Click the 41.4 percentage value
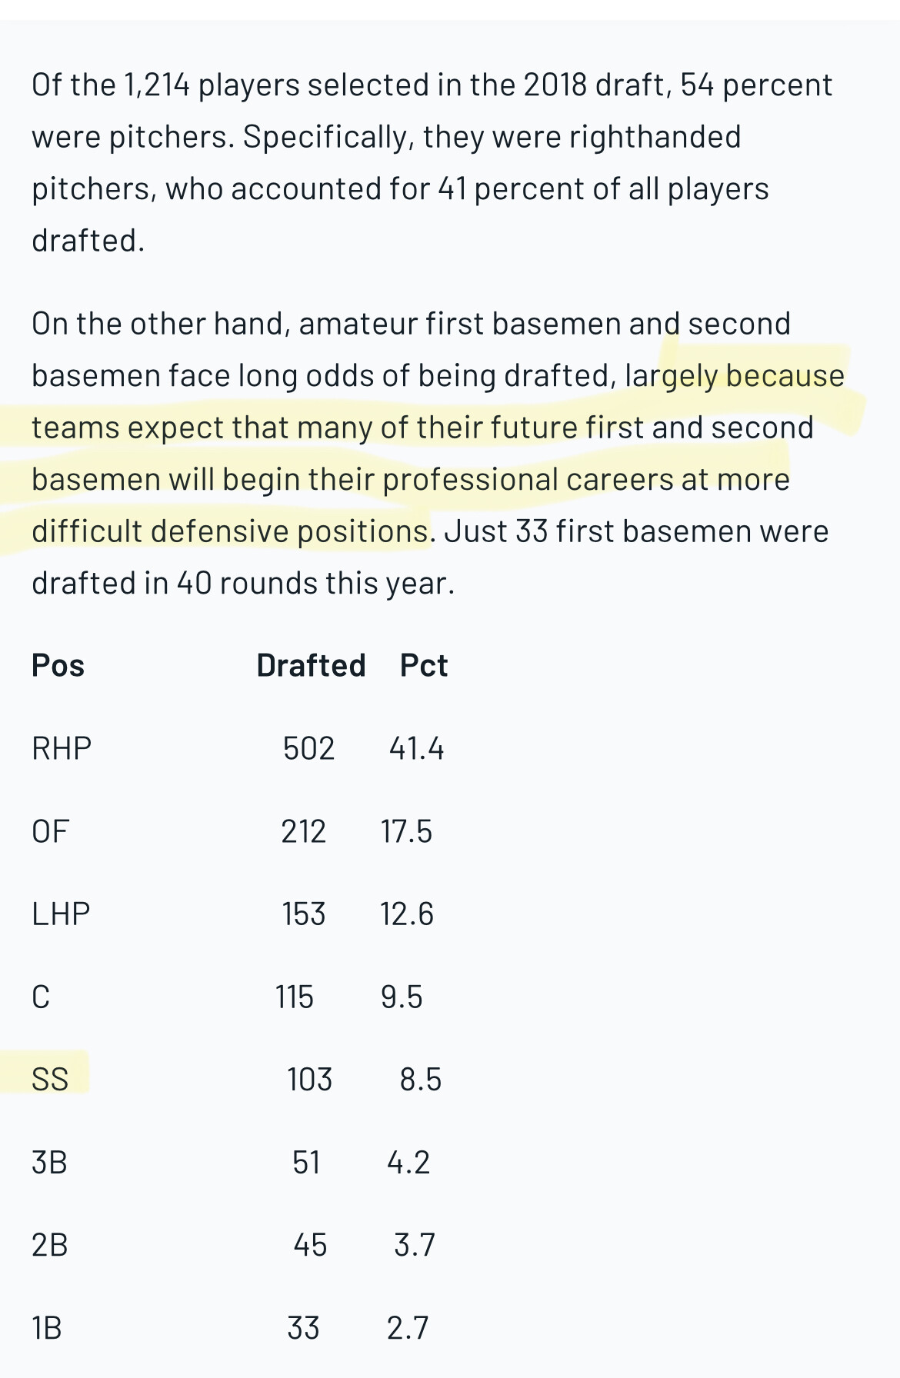This screenshot has height=1378, width=900. (416, 749)
